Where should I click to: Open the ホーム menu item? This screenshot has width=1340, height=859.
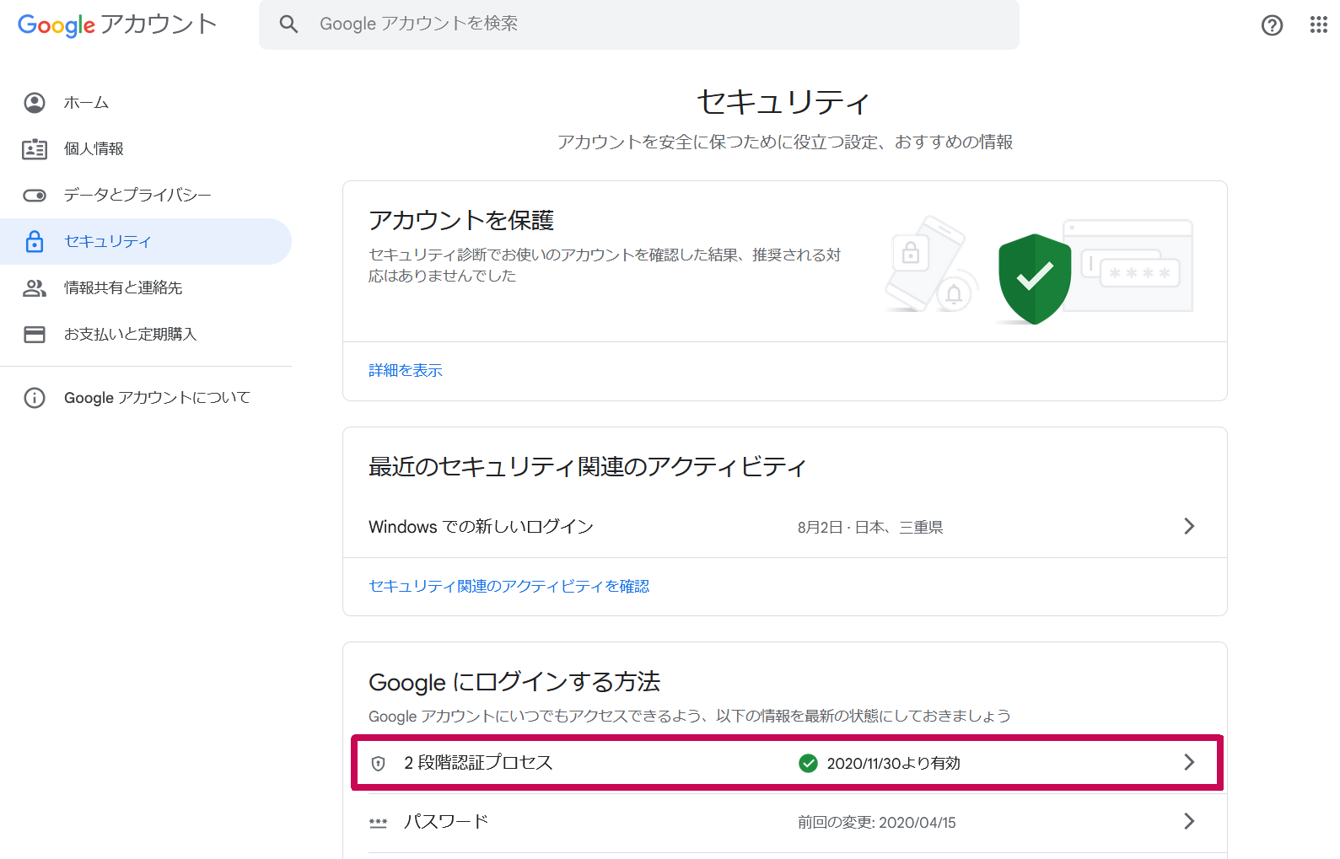146,103
